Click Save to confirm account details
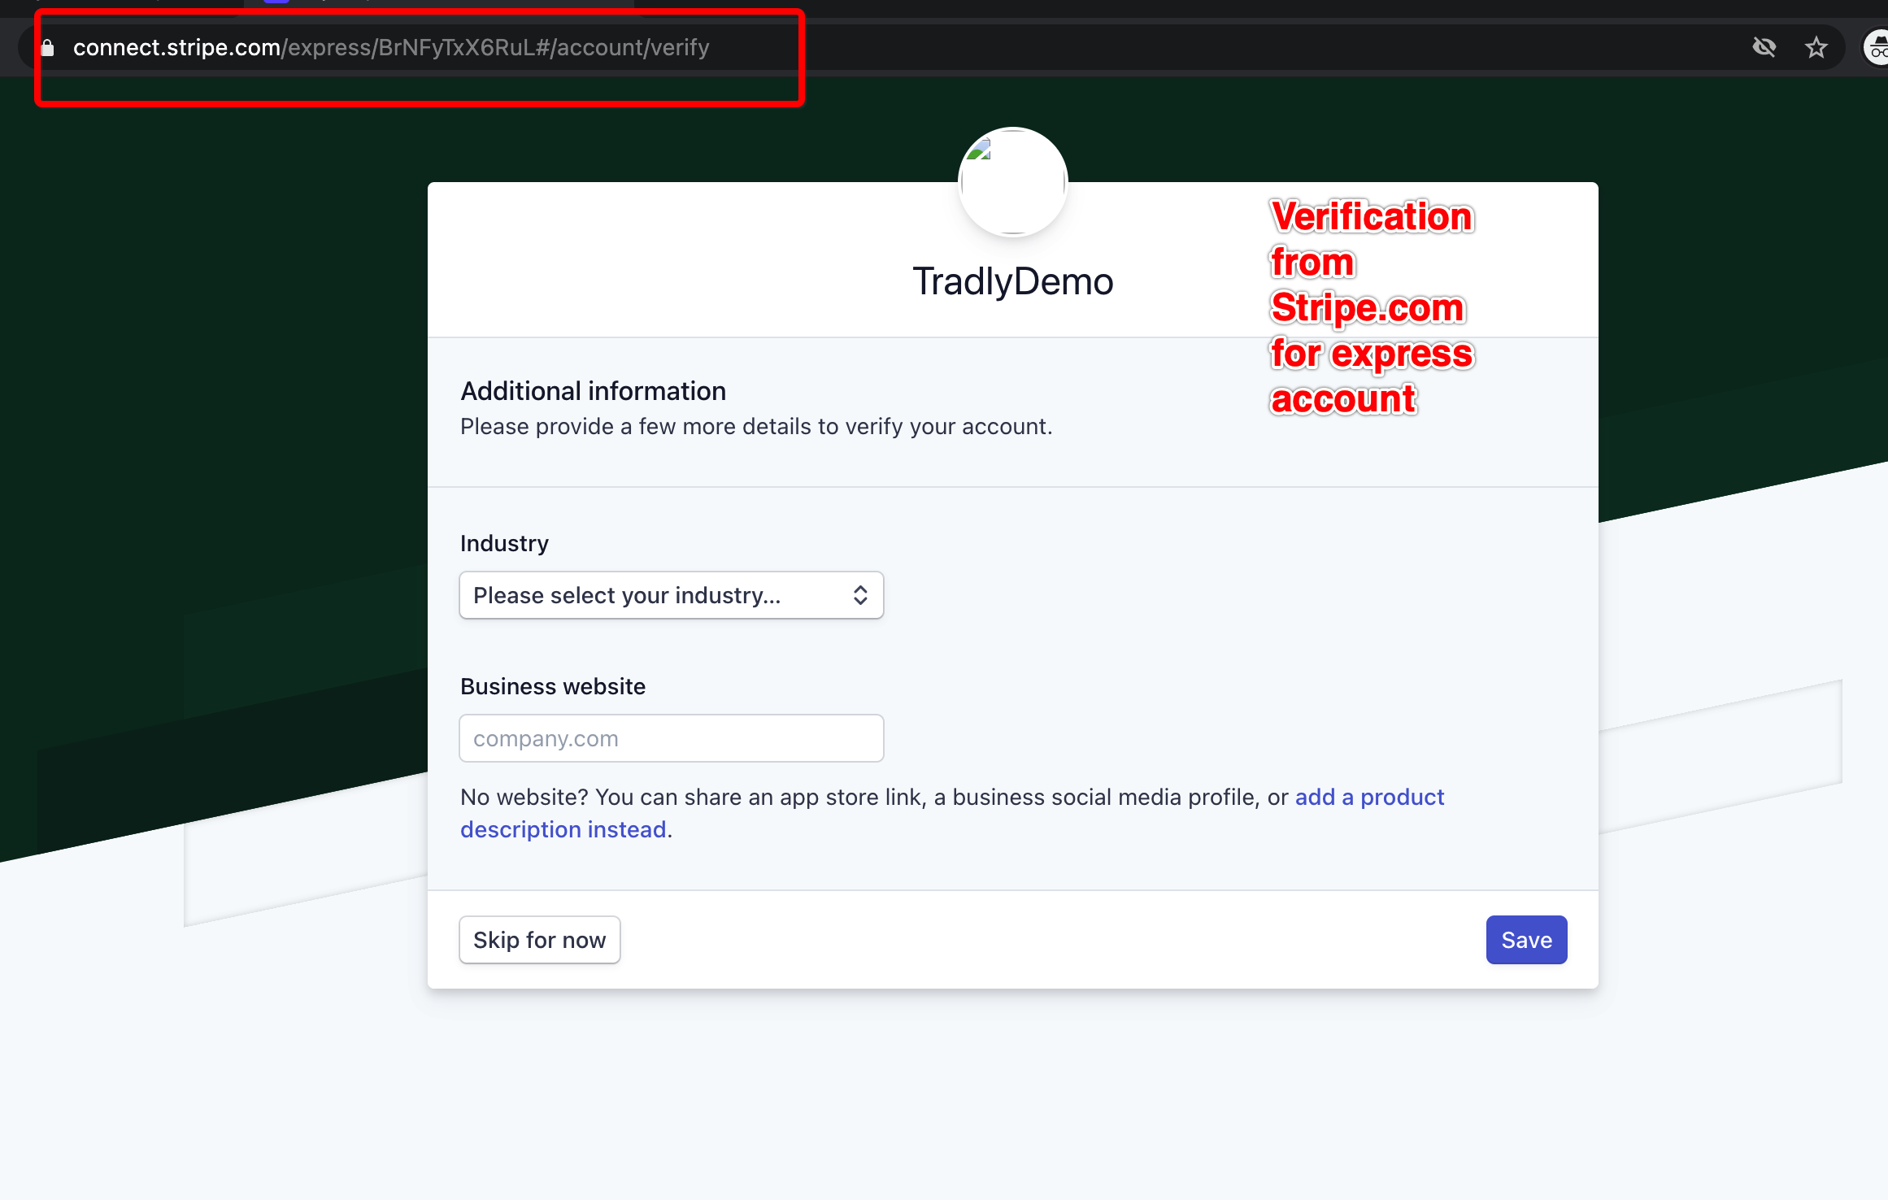The image size is (1888, 1200). click(x=1526, y=938)
